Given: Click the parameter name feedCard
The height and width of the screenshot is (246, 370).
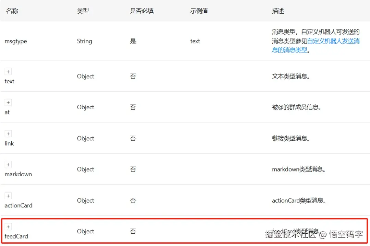Looking at the screenshot, I should [x=16, y=236].
